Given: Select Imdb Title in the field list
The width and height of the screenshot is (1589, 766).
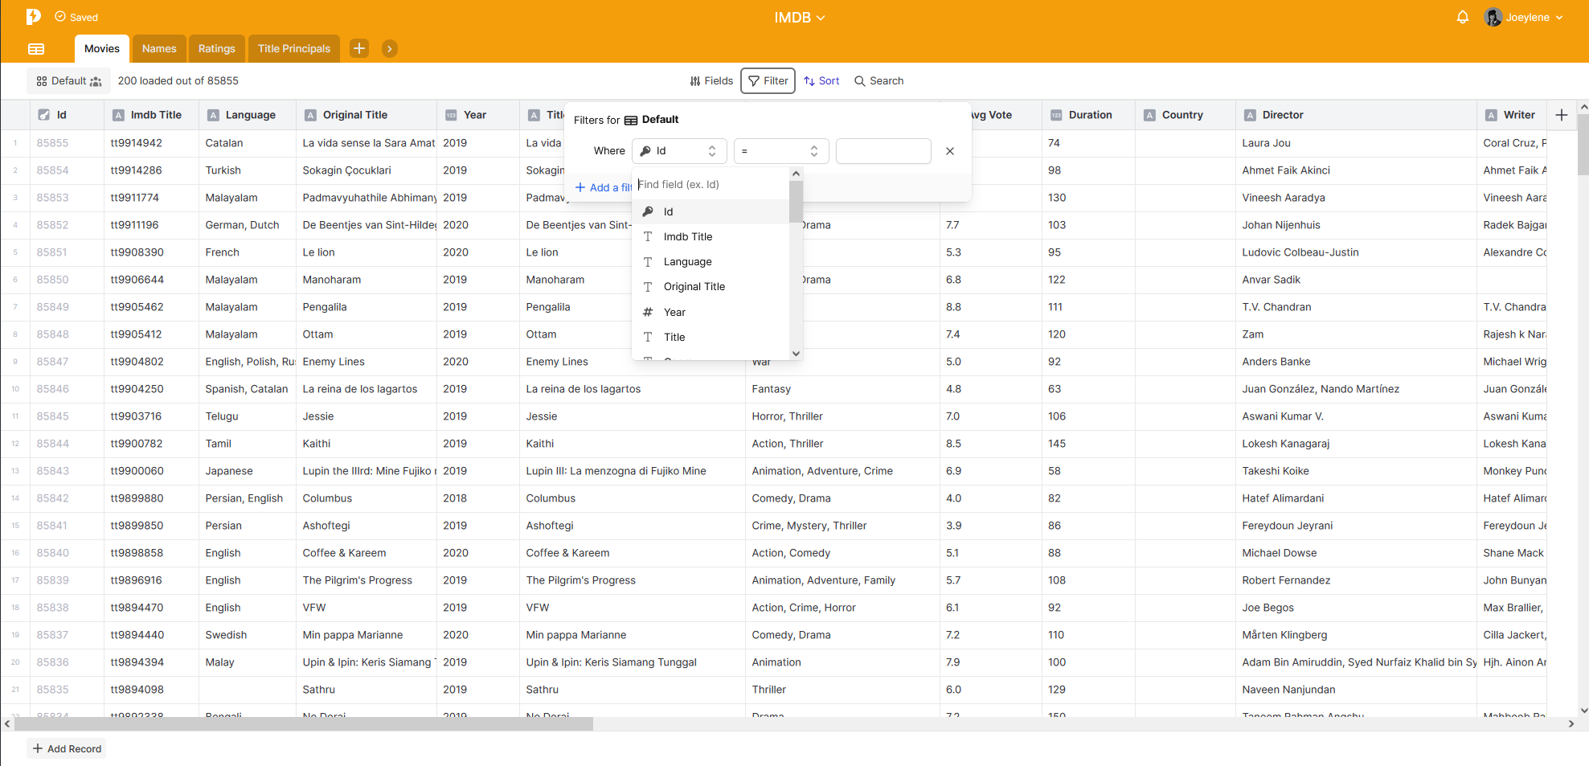Looking at the screenshot, I should pyautogui.click(x=711, y=236).
